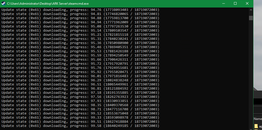
Task: Click the scrollbar up arrow in console
Action: 251,10
